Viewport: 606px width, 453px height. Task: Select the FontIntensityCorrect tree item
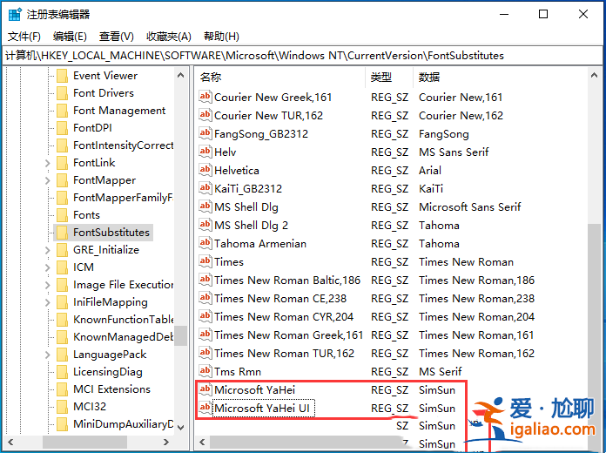click(123, 145)
